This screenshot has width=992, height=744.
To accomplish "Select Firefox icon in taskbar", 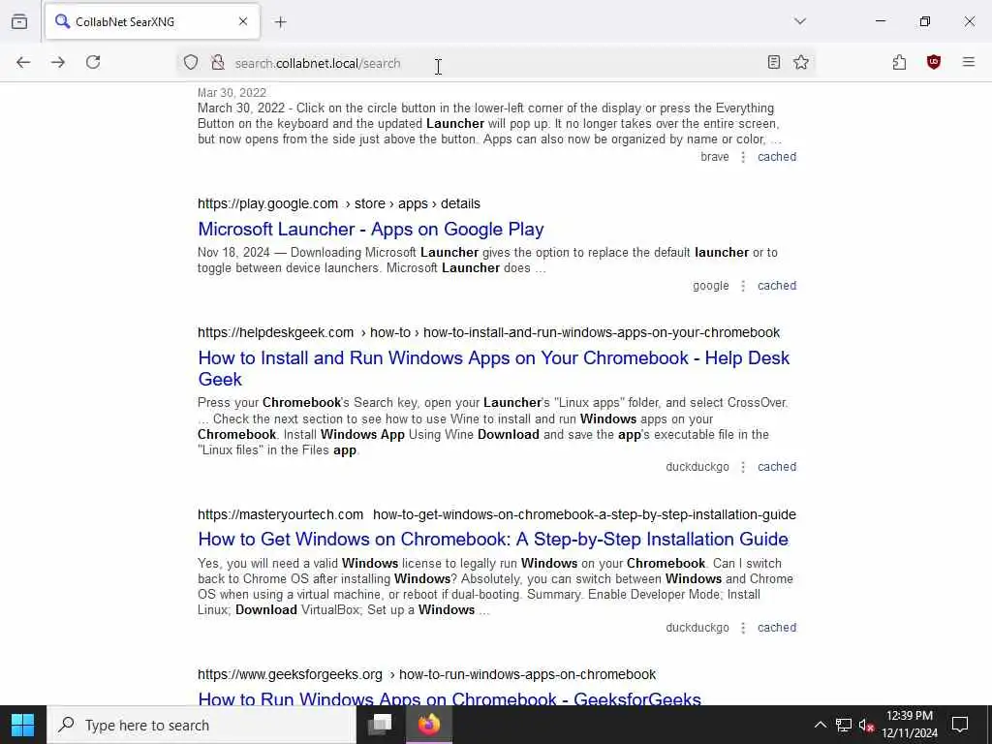I will [428, 725].
